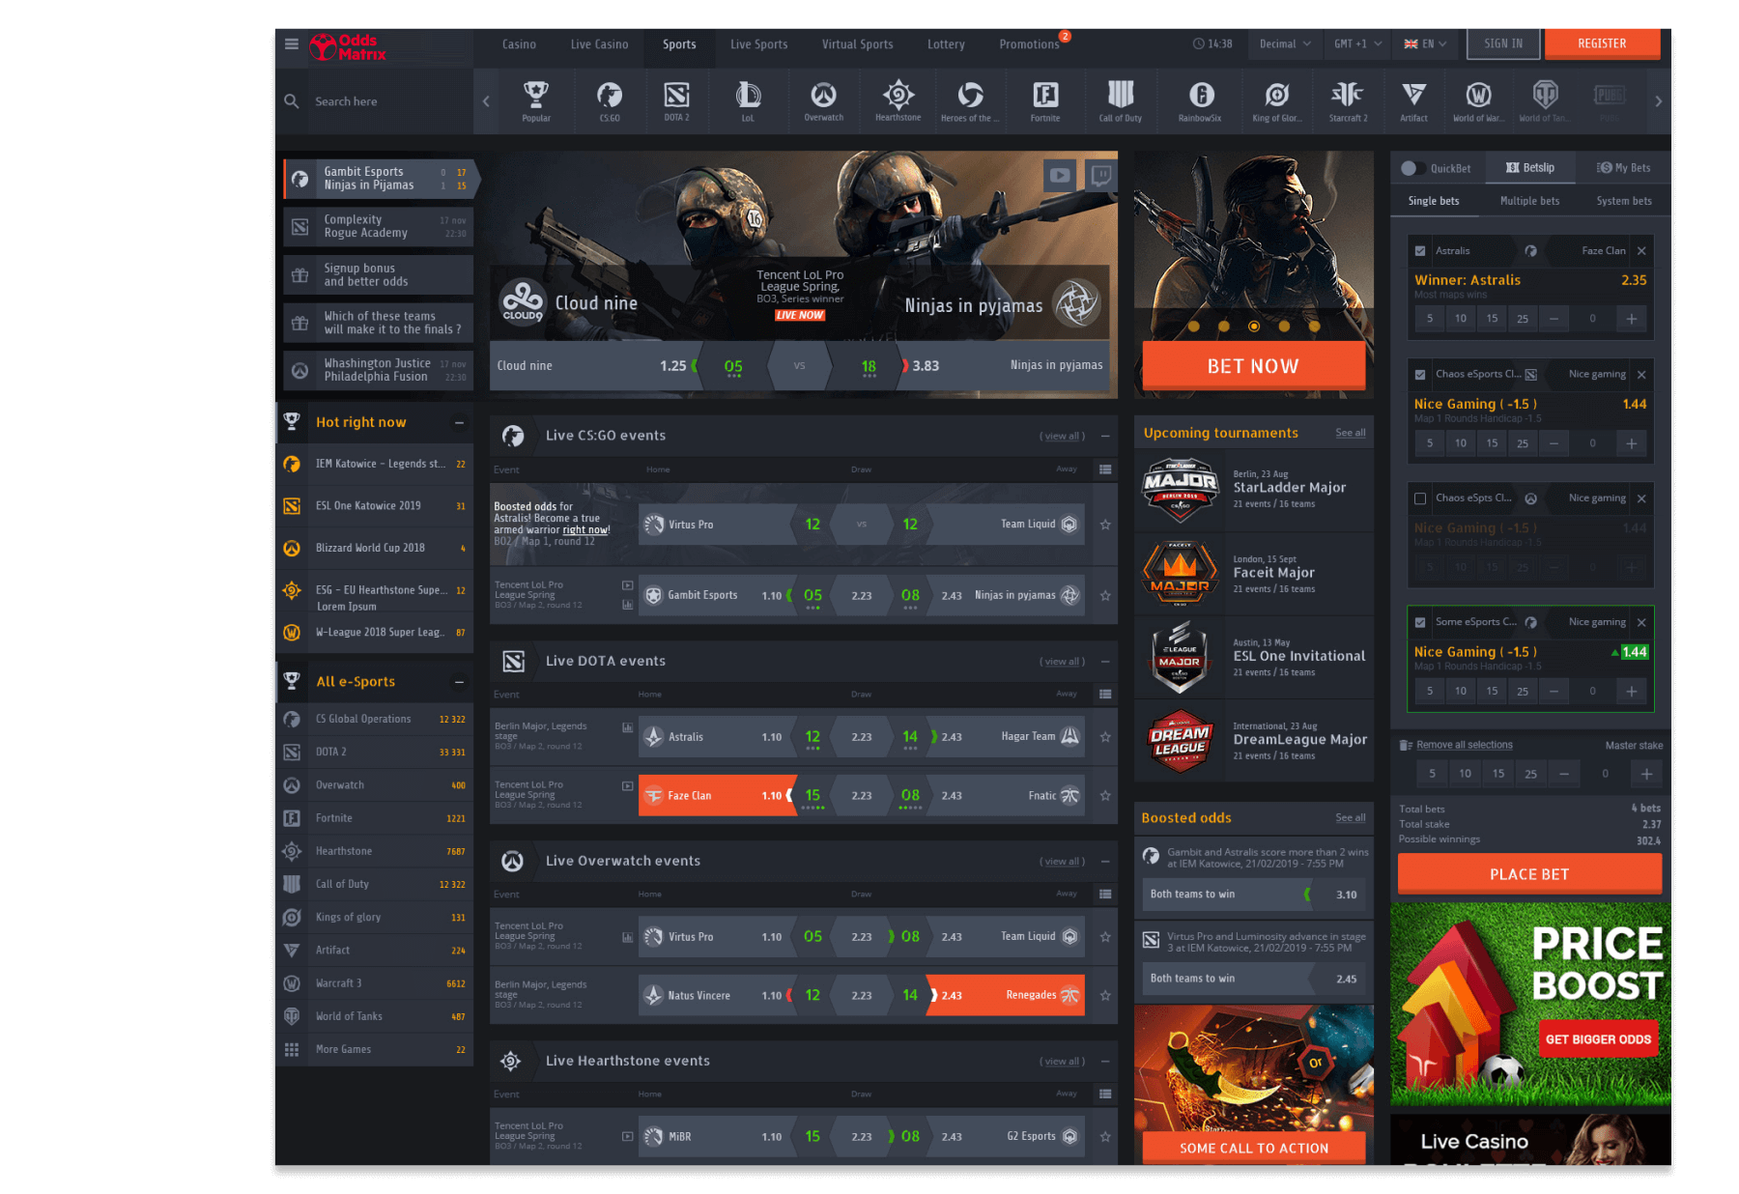Select the RainbowSix game icon

tap(1200, 100)
